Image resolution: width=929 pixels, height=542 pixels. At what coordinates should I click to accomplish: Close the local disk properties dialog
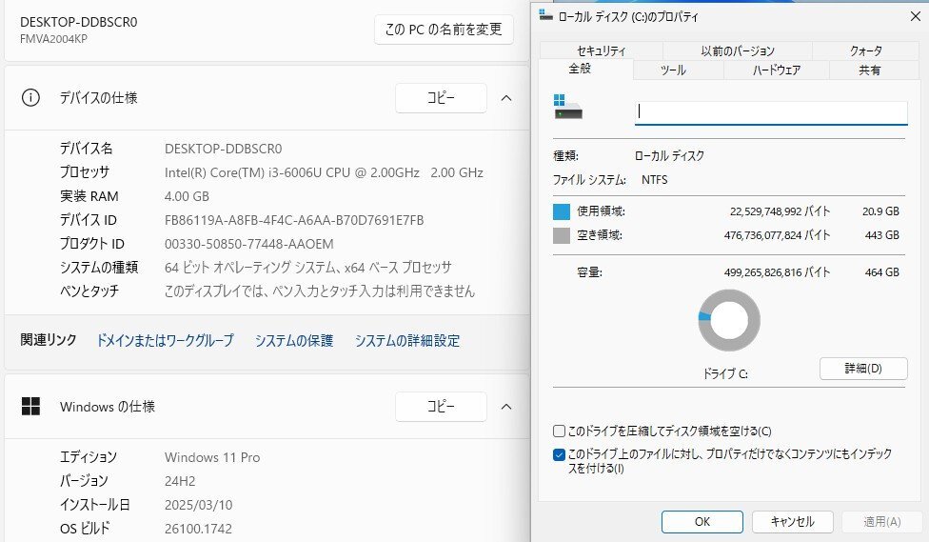(916, 16)
